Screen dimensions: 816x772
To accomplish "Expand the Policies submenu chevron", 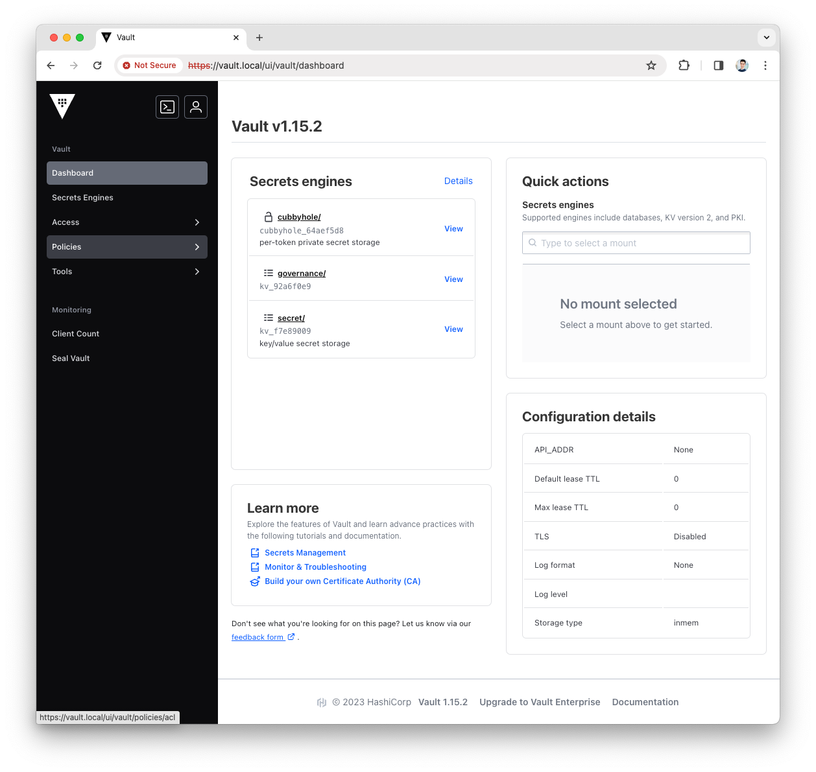I will (x=197, y=247).
